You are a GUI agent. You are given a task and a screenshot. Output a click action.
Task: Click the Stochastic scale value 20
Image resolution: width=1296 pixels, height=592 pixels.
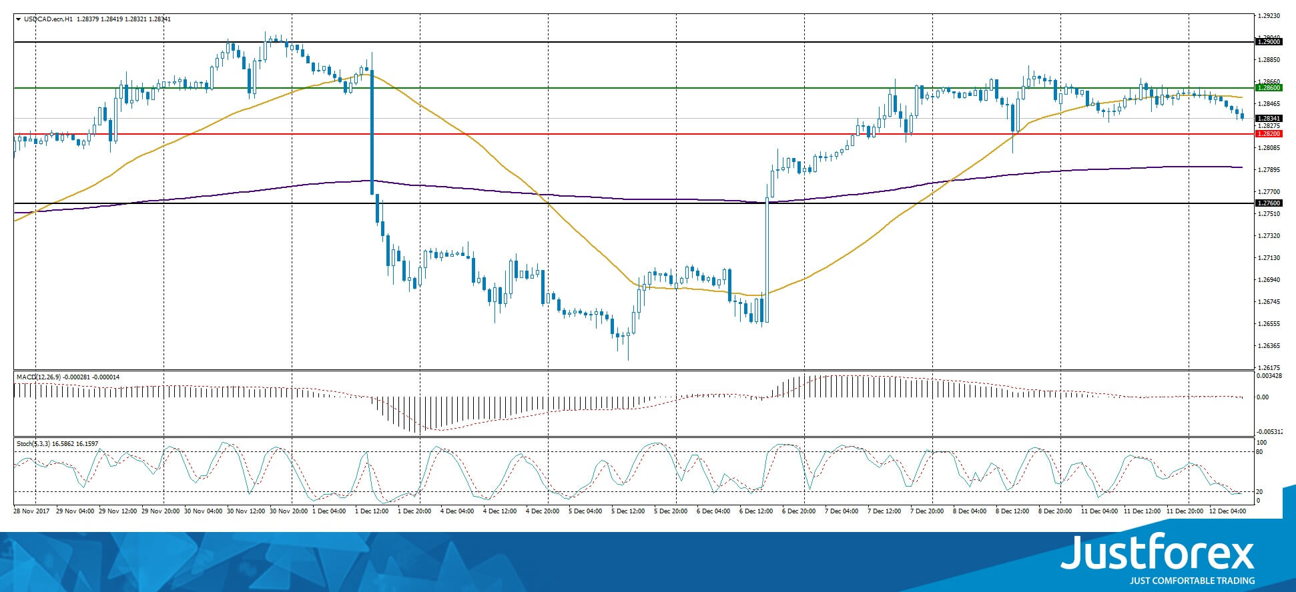[x=1260, y=492]
